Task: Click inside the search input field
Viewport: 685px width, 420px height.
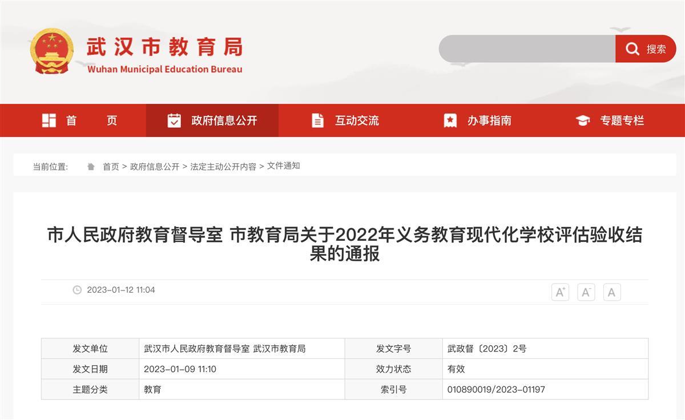Action: pos(525,49)
